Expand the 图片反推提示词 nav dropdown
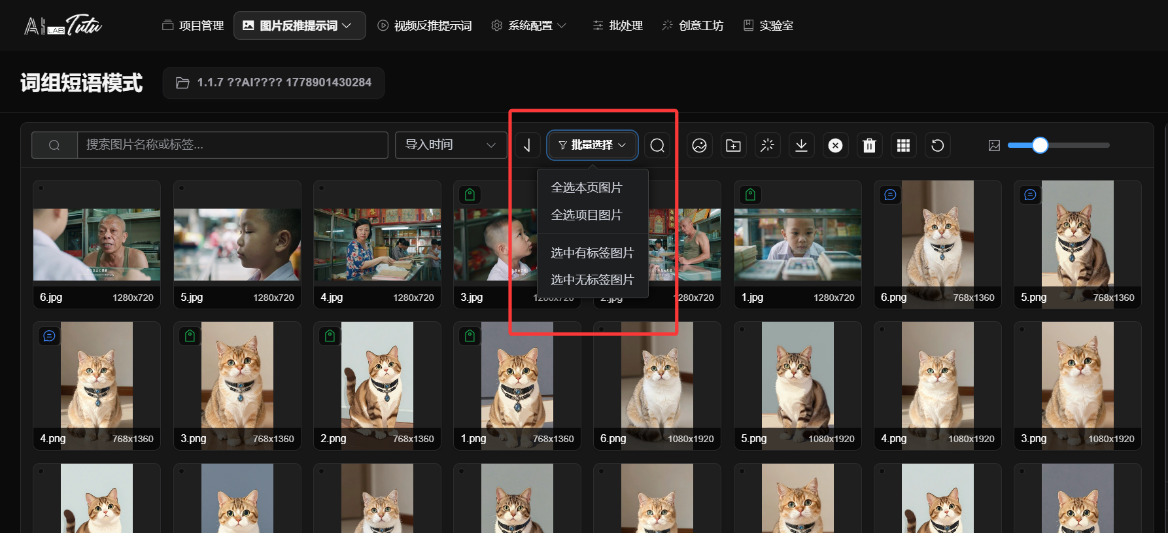Screen dimensions: 1168x533 (300, 26)
